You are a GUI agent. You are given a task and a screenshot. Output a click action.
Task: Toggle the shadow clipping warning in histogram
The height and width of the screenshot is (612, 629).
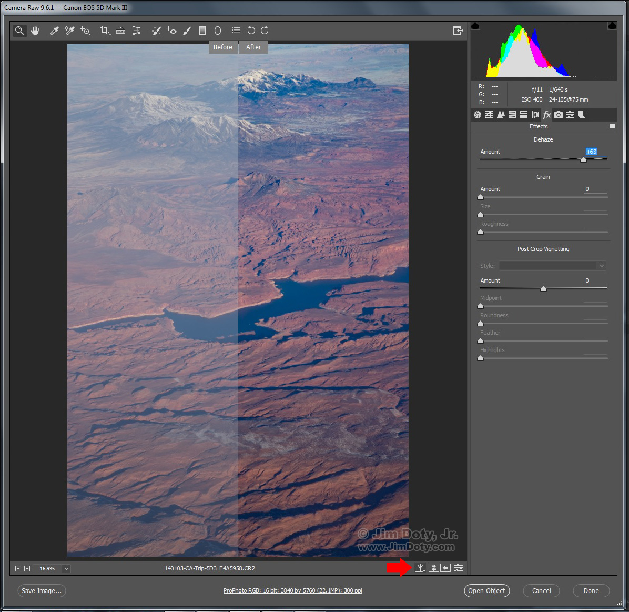(x=475, y=26)
